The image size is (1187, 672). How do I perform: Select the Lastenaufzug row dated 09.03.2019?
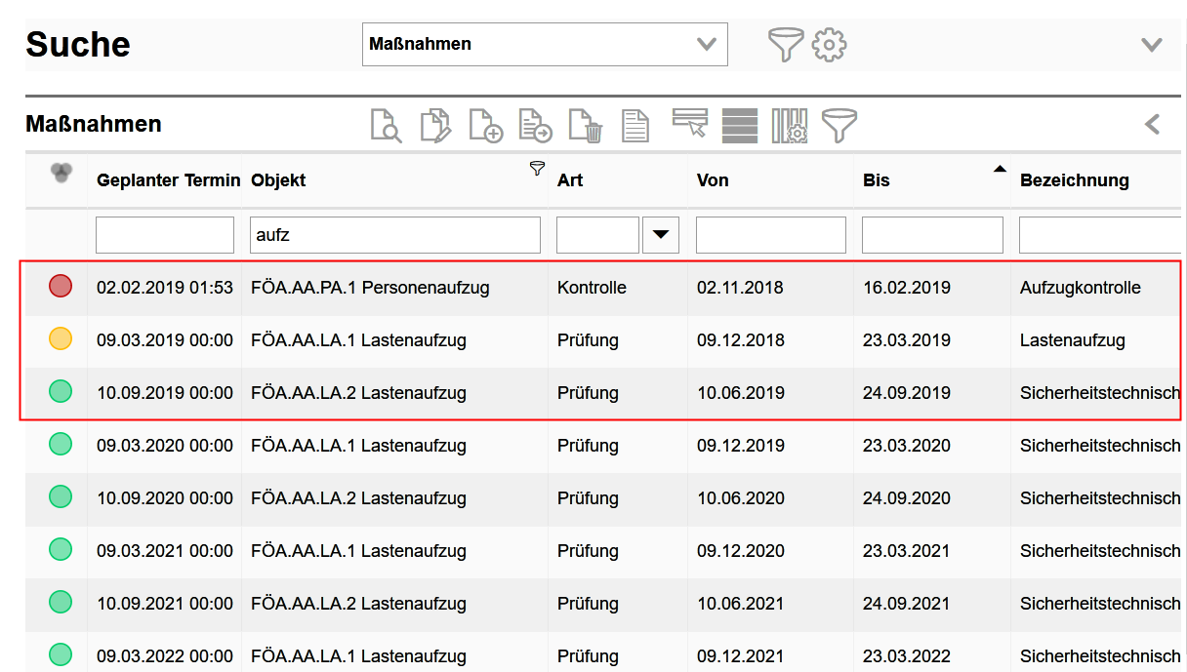tap(358, 340)
